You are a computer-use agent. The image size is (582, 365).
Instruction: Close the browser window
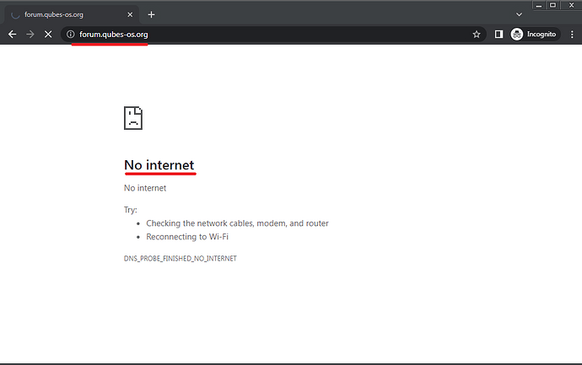click(571, 5)
